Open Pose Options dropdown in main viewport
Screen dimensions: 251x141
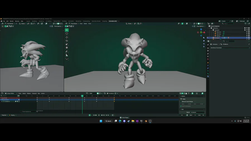[201, 26]
